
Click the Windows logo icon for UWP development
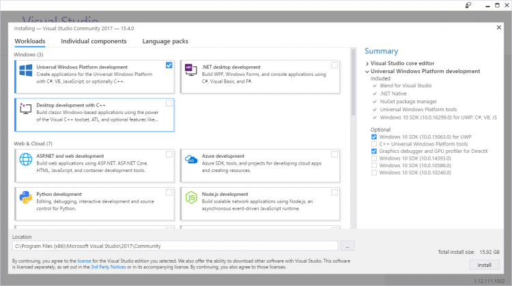pyautogui.click(x=26, y=70)
